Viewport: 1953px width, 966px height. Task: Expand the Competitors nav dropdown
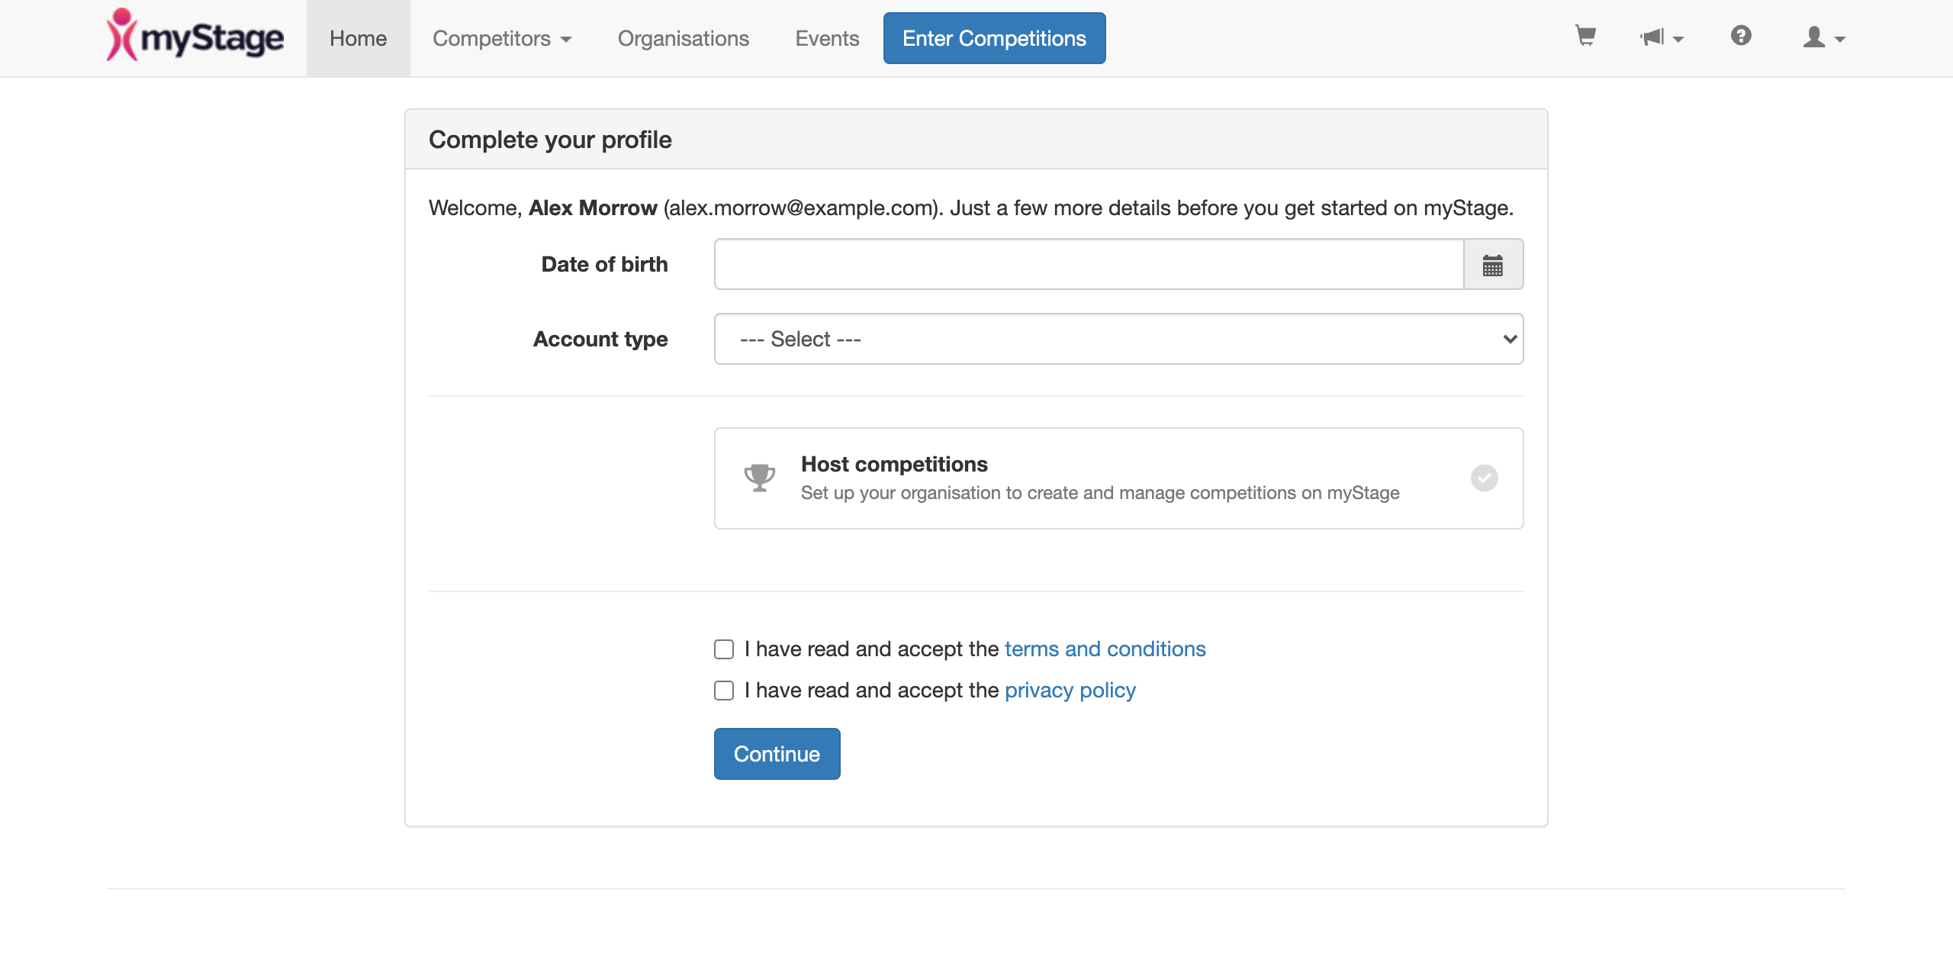(502, 38)
